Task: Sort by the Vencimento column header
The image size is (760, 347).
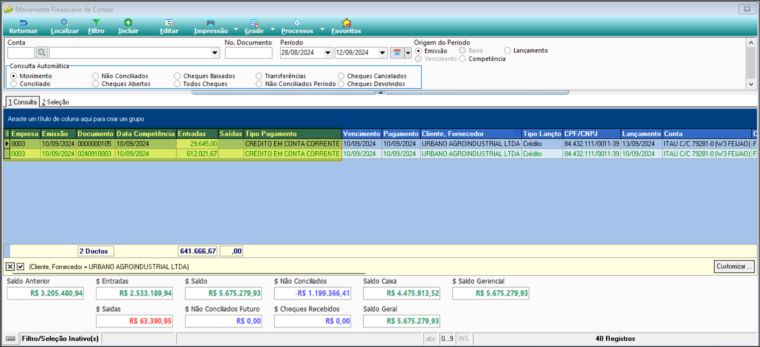Action: click(361, 134)
